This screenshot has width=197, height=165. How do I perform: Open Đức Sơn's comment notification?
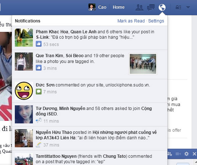[x=90, y=91]
